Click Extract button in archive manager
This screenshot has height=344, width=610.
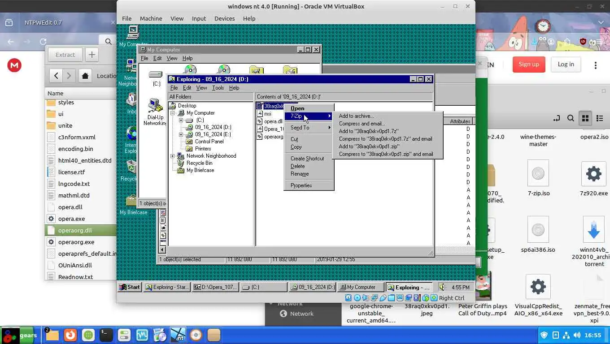(65, 55)
